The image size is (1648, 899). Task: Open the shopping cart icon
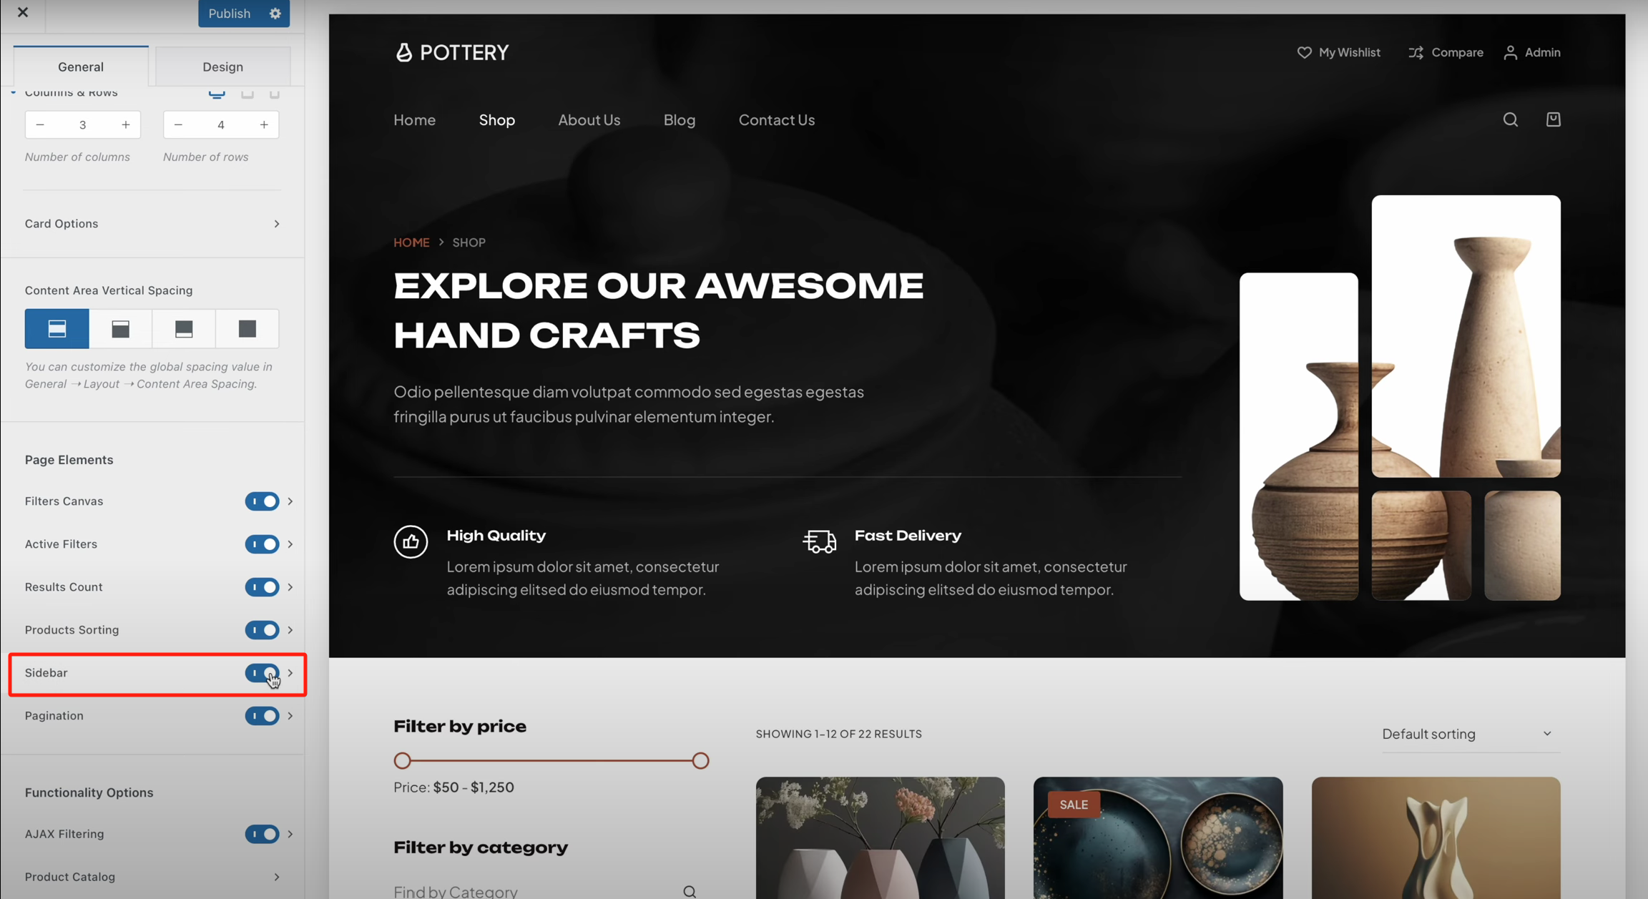pos(1553,119)
